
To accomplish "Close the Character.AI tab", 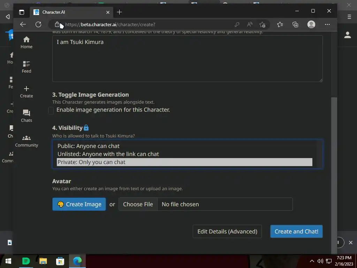I will pyautogui.click(x=108, y=12).
